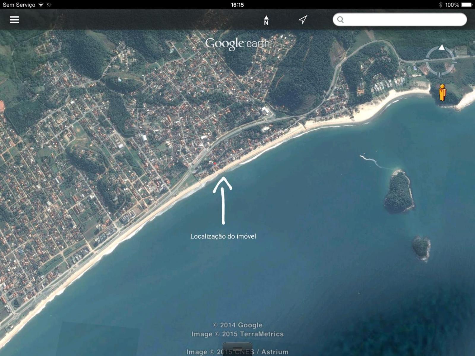
Task: Tap the Wi-Fi status icon
Action: click(41, 5)
